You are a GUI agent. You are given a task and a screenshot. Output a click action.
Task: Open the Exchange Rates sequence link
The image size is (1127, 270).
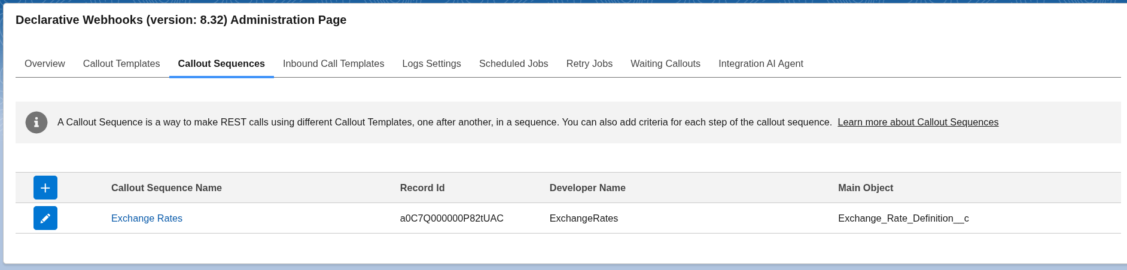147,219
